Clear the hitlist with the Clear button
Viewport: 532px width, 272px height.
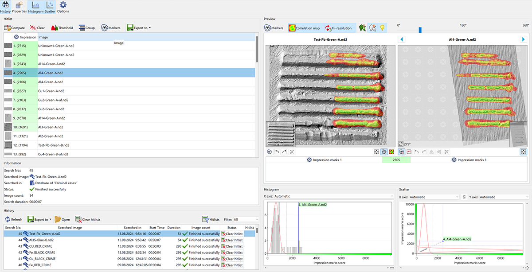coord(37,28)
